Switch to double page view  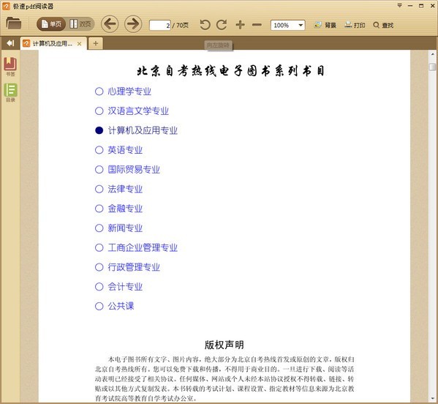pos(80,24)
